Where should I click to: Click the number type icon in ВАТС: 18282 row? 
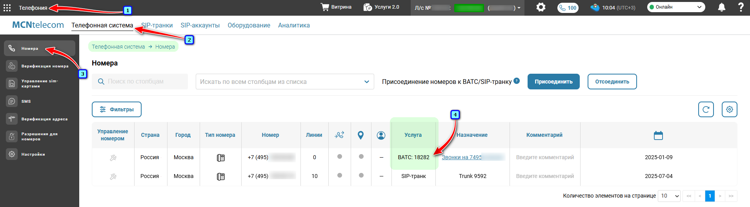[220, 158]
